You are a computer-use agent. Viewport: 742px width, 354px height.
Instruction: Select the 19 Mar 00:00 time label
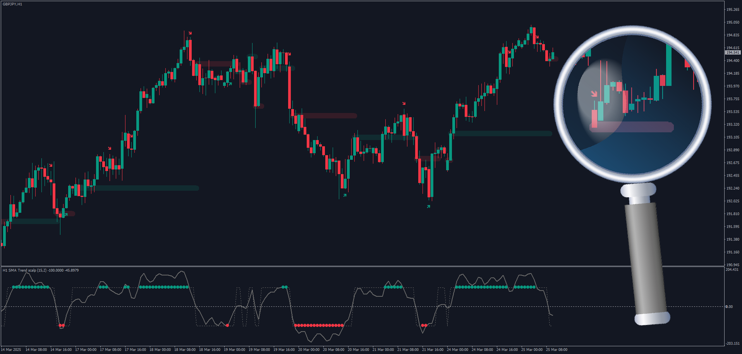pyautogui.click(x=235, y=350)
